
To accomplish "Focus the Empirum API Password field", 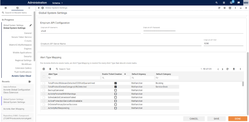I will (x=193, y=31).
